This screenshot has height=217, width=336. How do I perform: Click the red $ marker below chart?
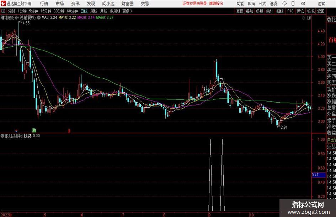(x=69, y=131)
